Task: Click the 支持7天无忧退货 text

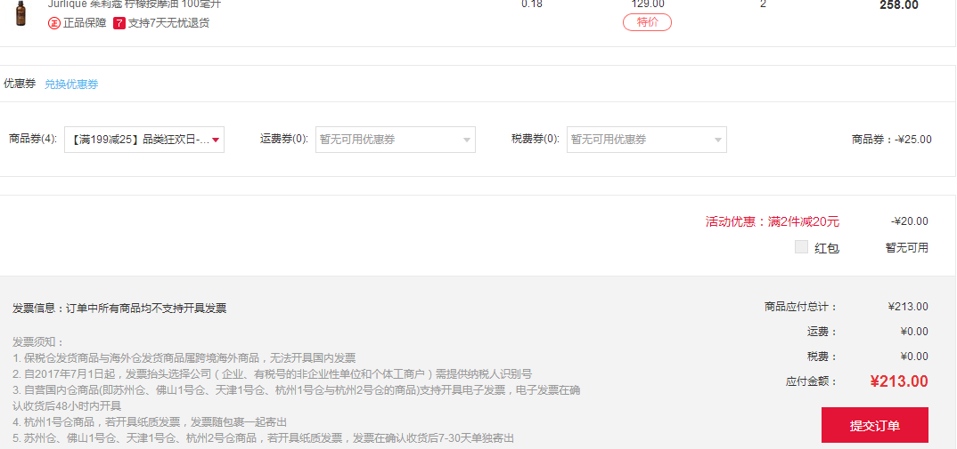Action: tap(168, 23)
